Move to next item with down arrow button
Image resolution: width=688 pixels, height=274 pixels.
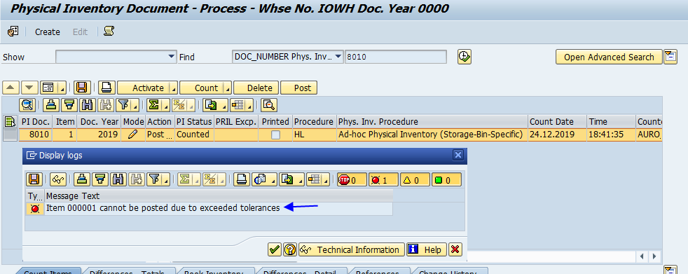point(29,88)
